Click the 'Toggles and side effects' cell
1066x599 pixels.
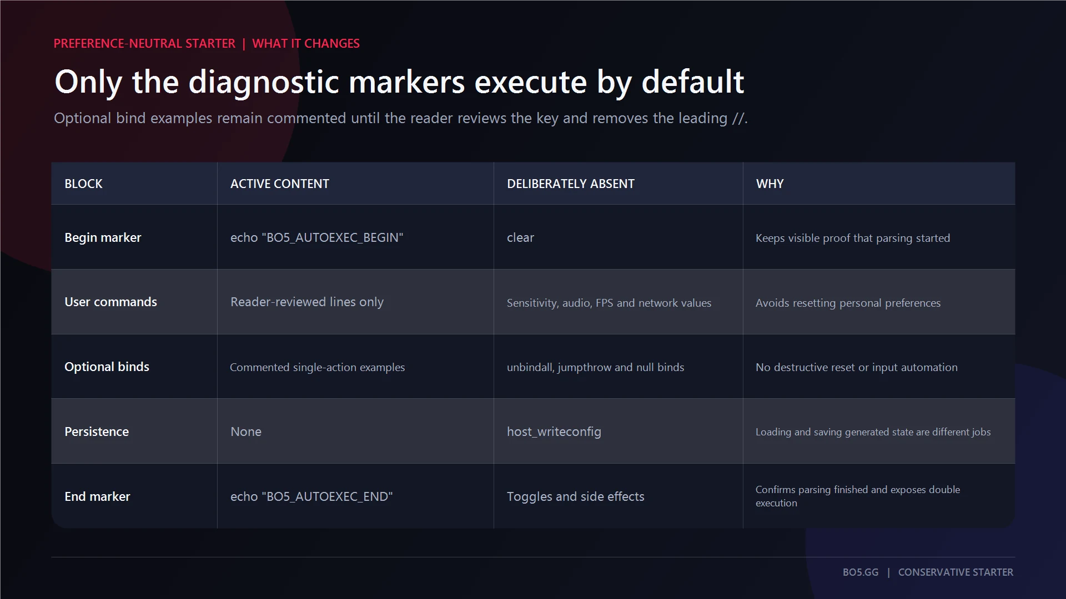tap(576, 496)
